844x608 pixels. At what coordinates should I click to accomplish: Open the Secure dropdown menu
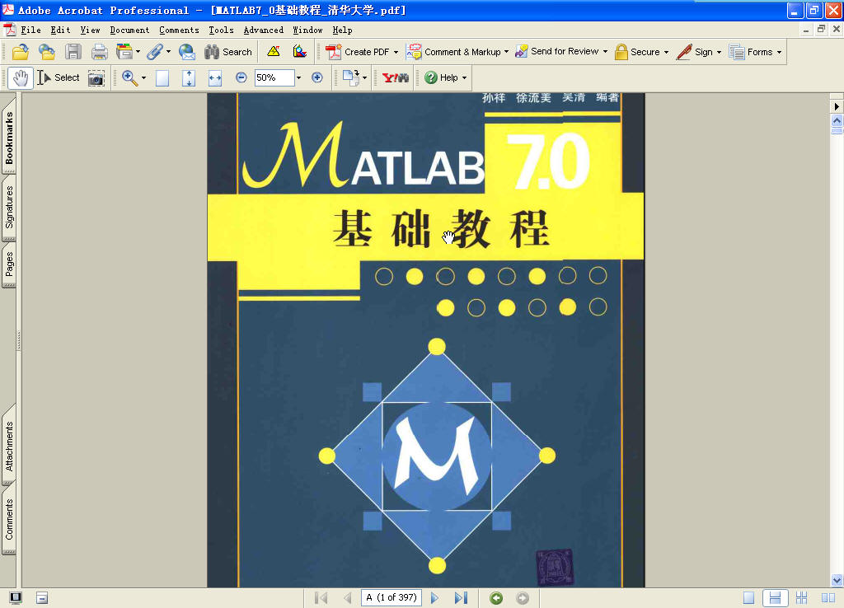pyautogui.click(x=666, y=52)
